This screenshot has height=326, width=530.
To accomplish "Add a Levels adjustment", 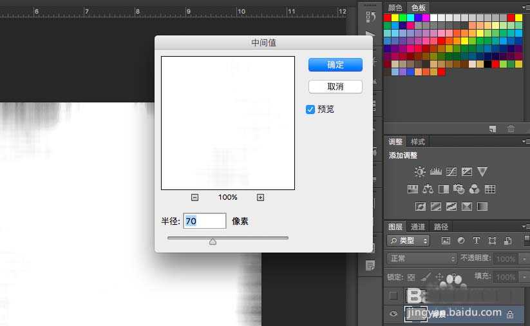I will coord(435,171).
